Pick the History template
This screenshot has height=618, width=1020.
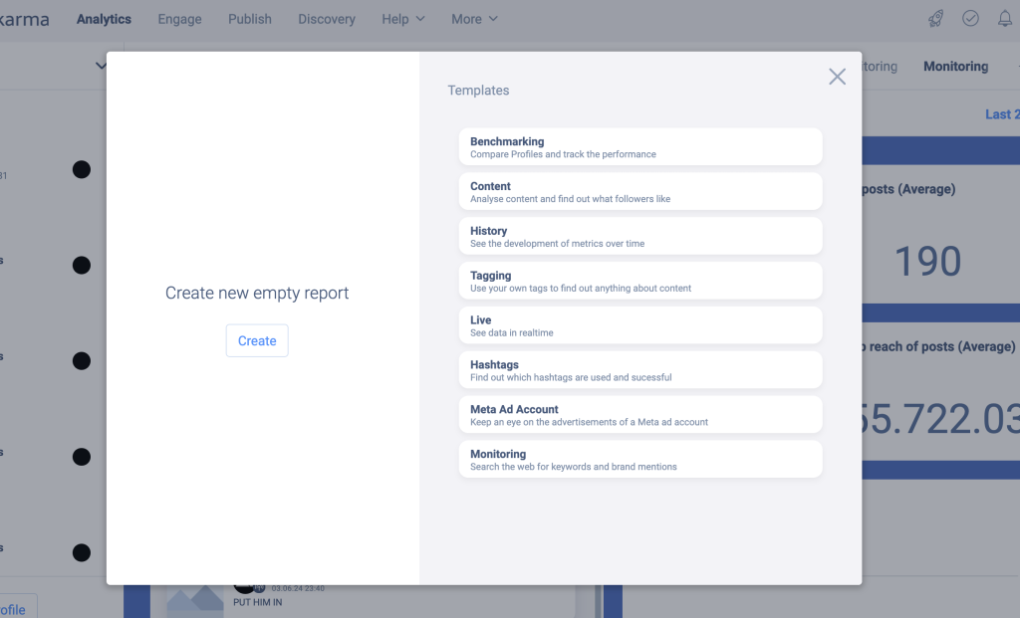coord(640,237)
